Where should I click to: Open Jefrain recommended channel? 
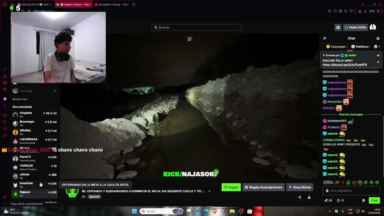click(35, 176)
